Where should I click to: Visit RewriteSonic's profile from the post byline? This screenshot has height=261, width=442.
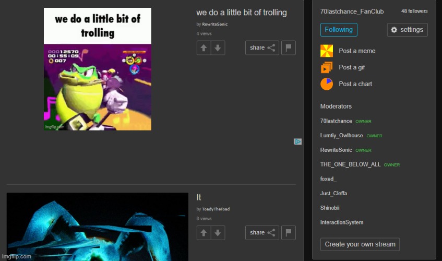click(x=215, y=24)
